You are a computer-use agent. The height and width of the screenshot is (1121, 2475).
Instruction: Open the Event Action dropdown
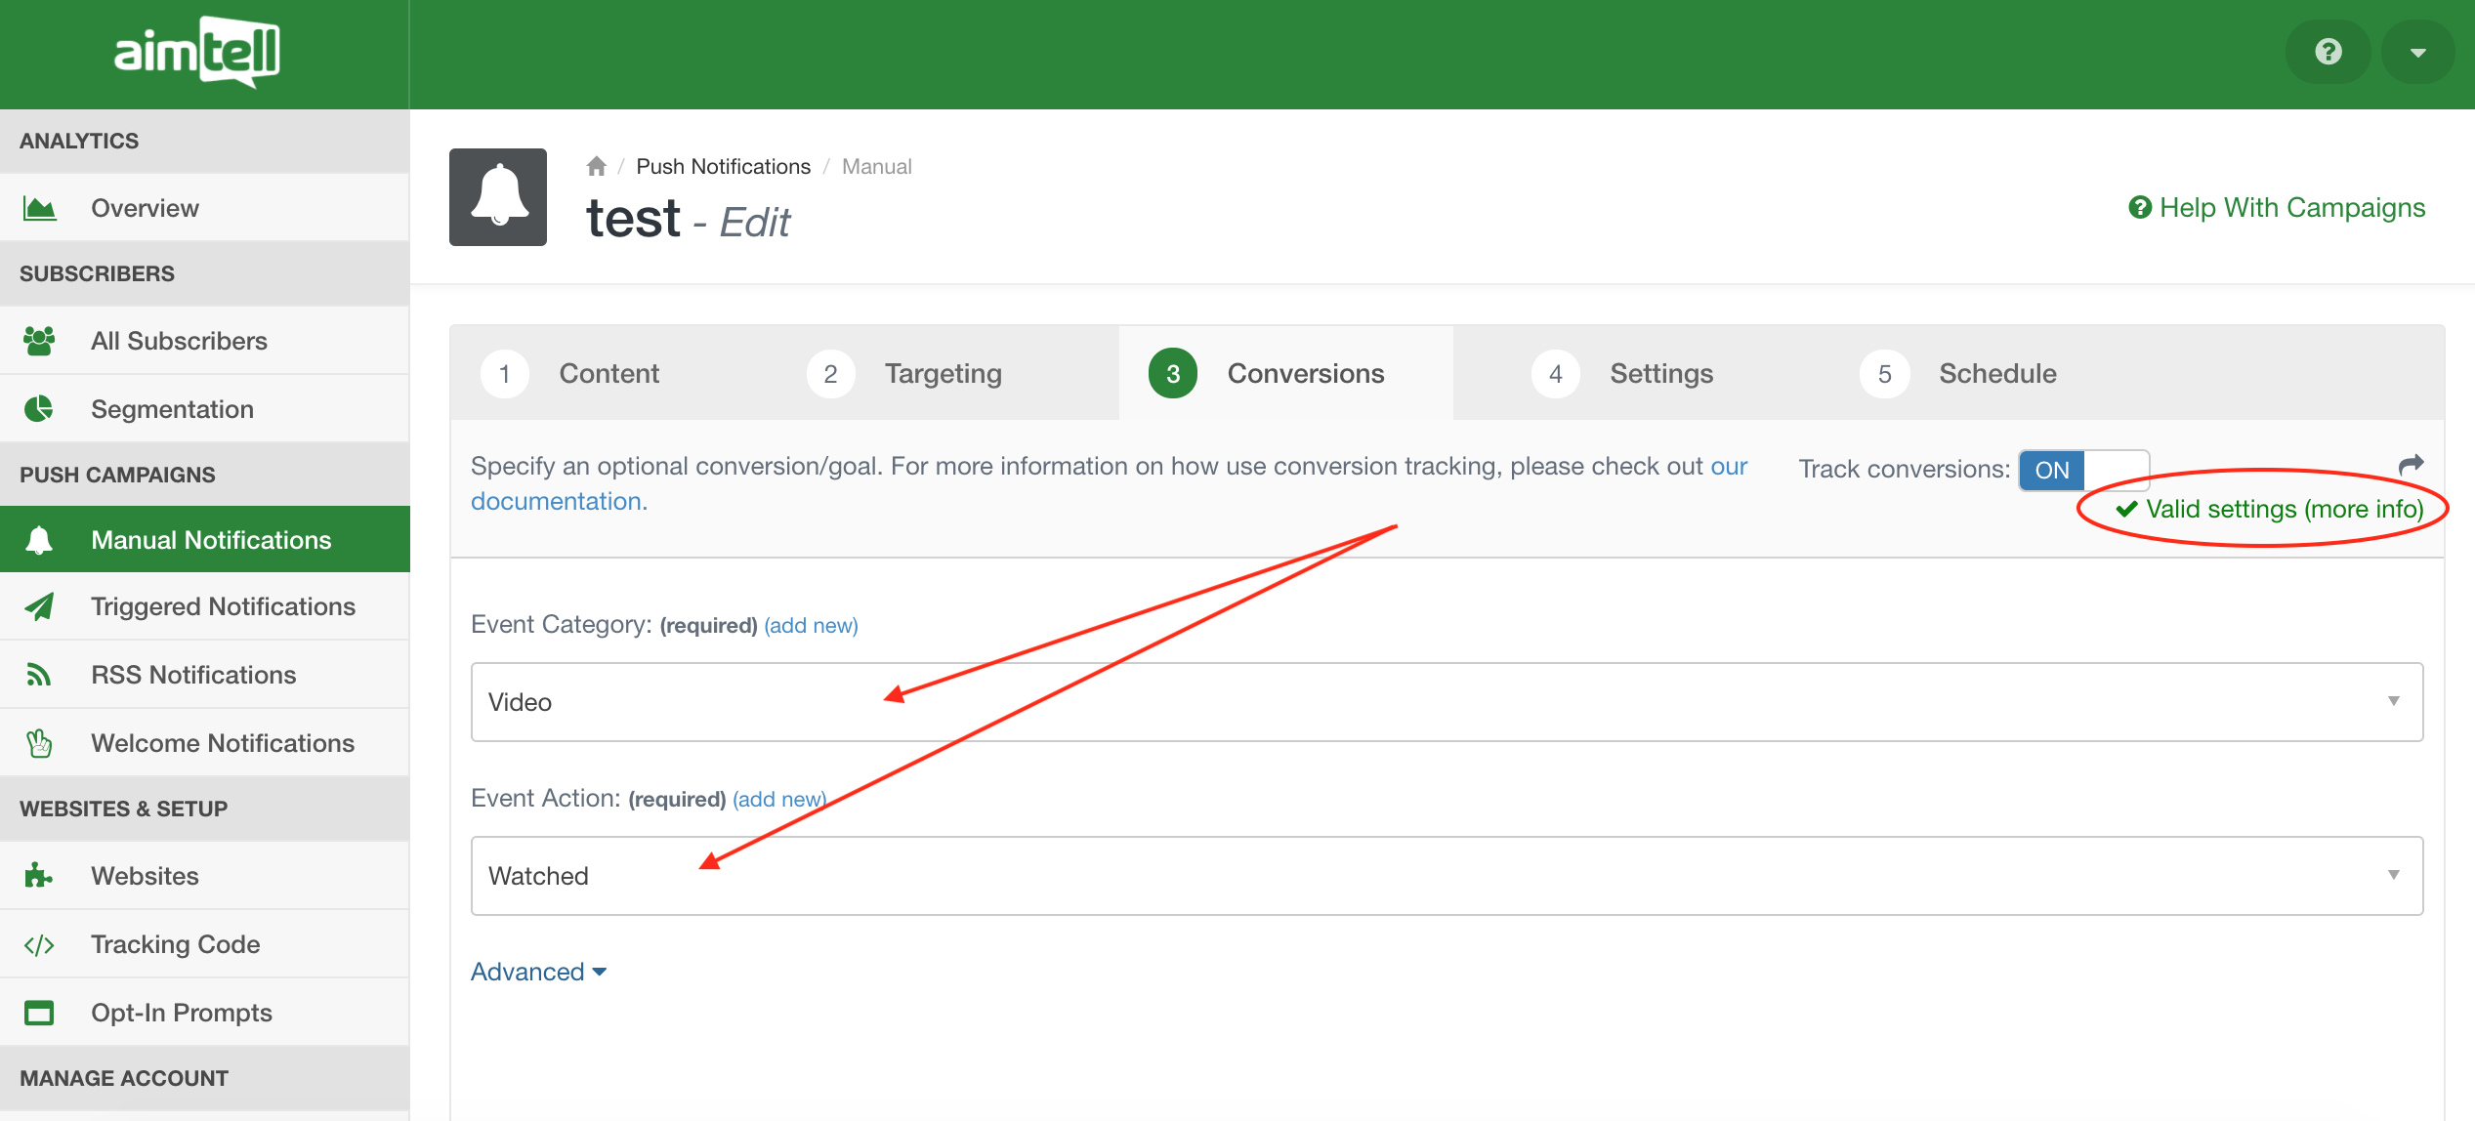pyautogui.click(x=1446, y=876)
